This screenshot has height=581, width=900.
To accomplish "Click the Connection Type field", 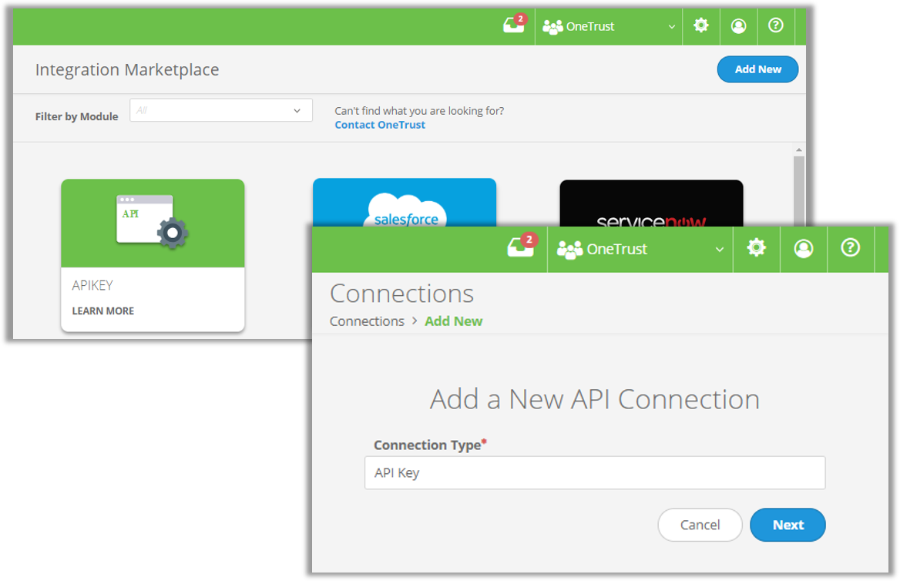I will pos(595,472).
